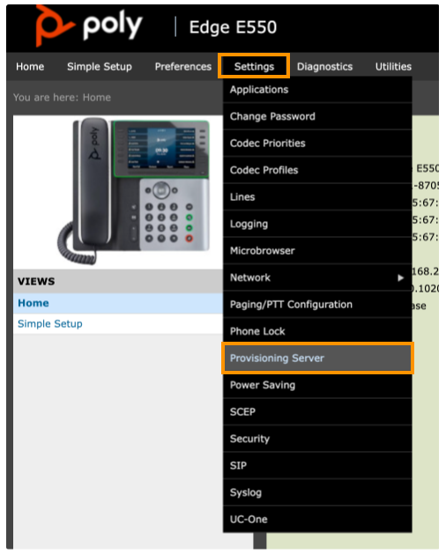
Task: Open the Simple Setup menu tab
Action: pos(100,66)
